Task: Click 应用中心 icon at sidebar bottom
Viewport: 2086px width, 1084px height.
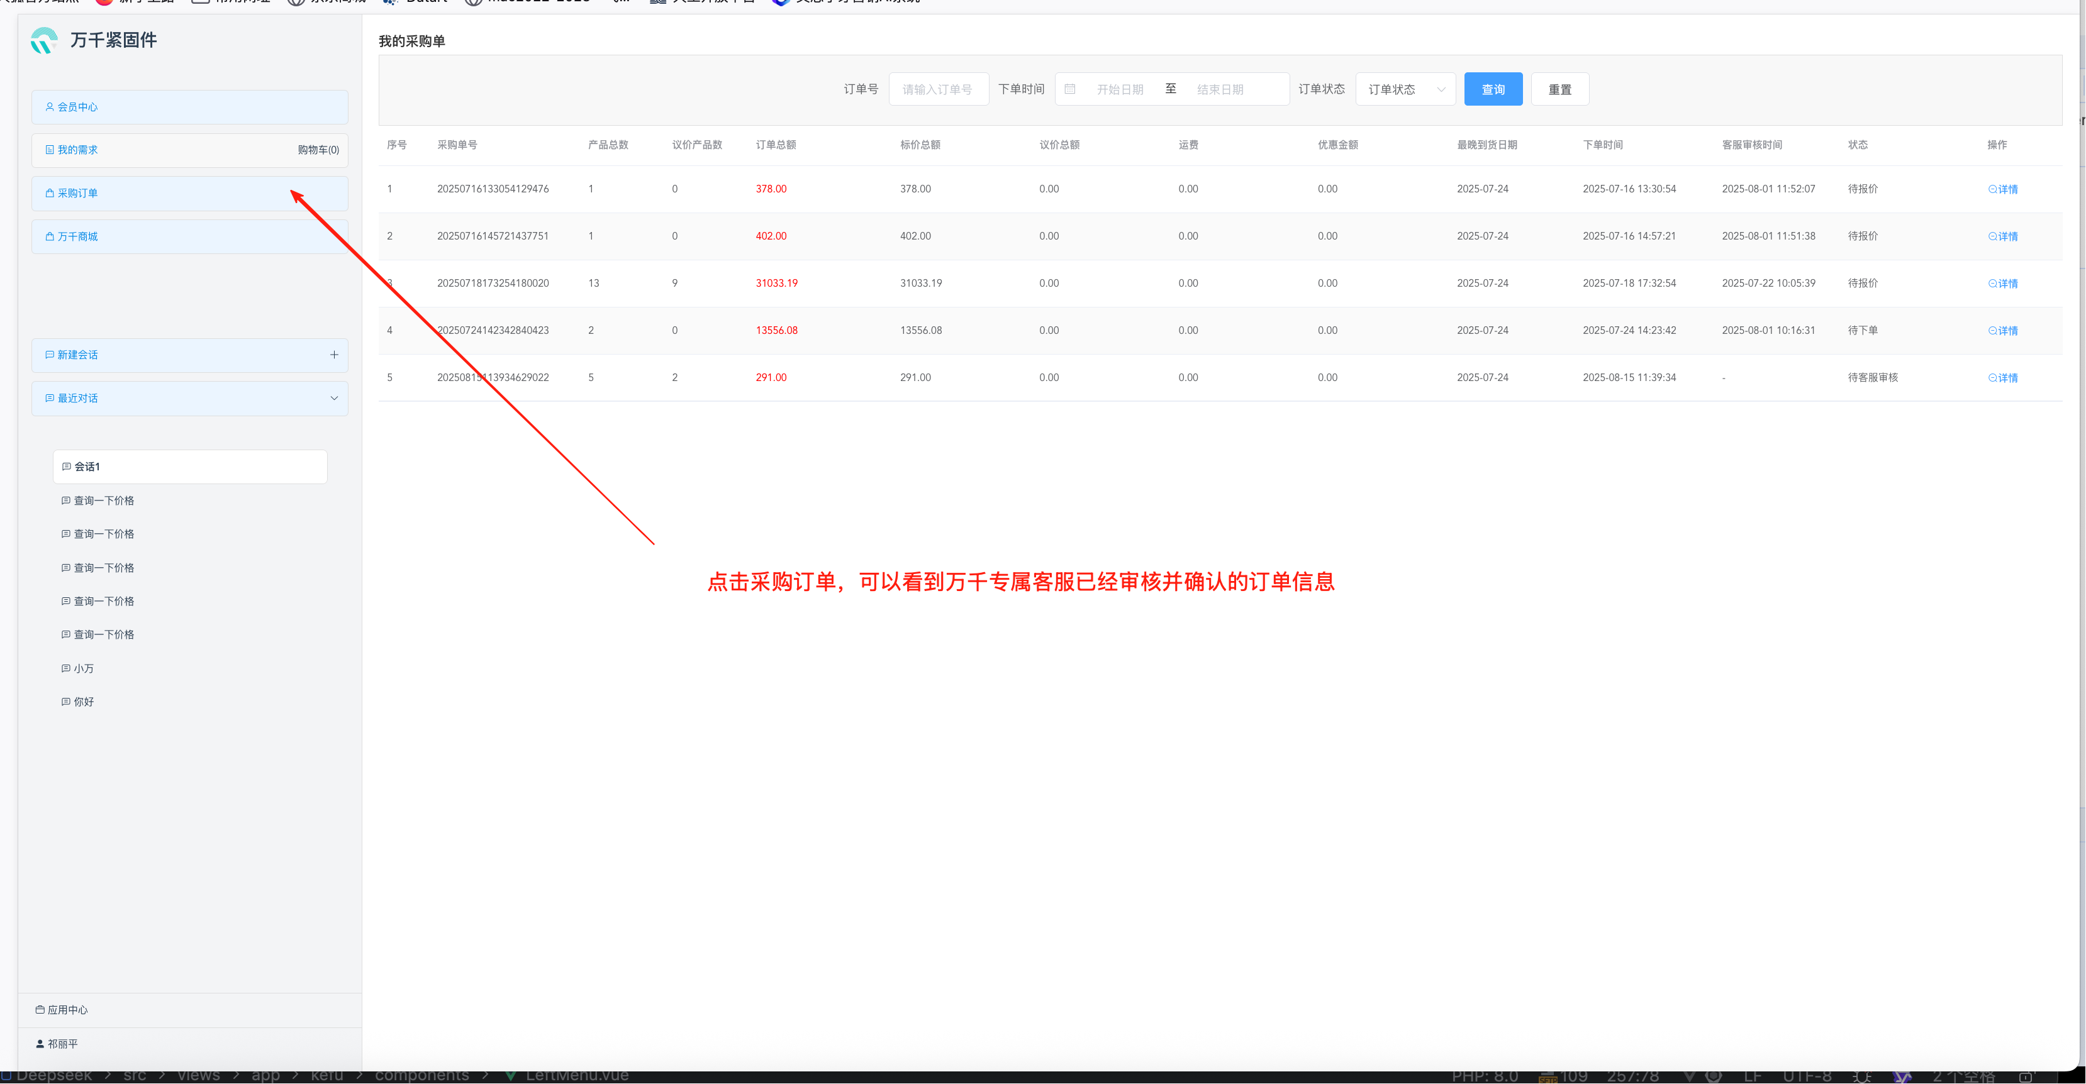Action: [x=40, y=1010]
